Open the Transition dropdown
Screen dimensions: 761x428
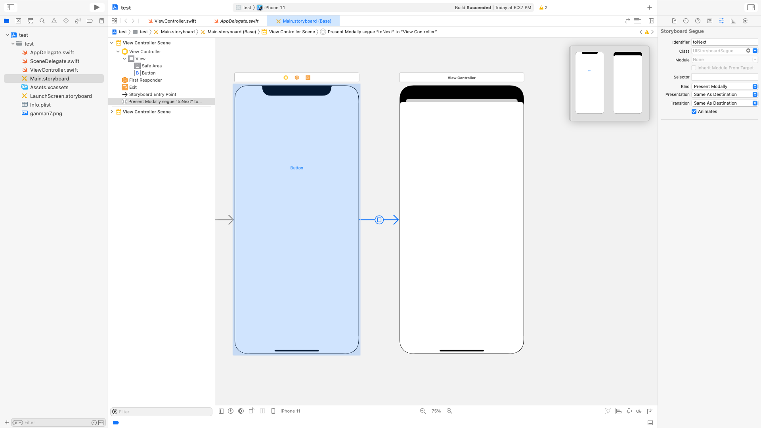[725, 103]
